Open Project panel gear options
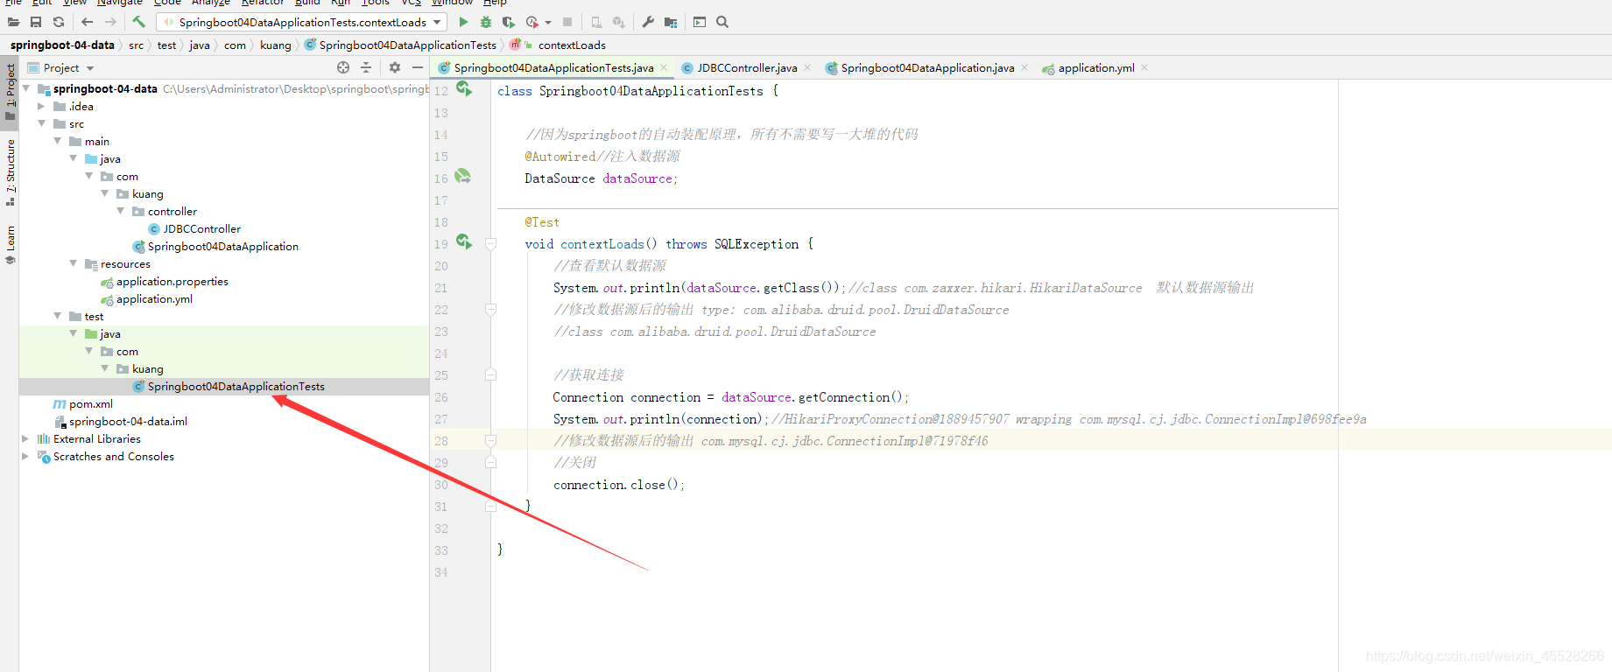Screen dimensions: 1612x672 click(x=395, y=67)
